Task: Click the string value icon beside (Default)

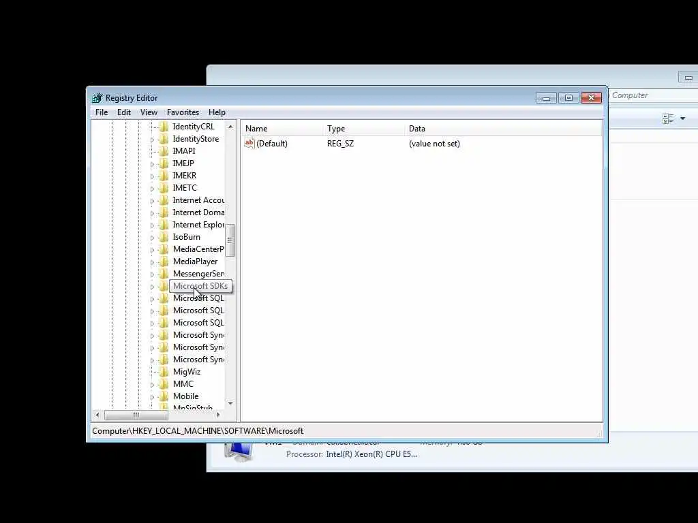Action: 249,143
